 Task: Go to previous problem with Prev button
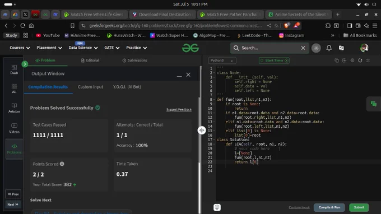13,194
